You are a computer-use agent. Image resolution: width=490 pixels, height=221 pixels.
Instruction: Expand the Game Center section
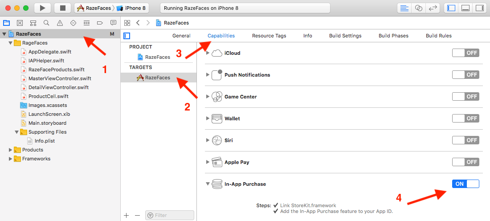coord(208,97)
